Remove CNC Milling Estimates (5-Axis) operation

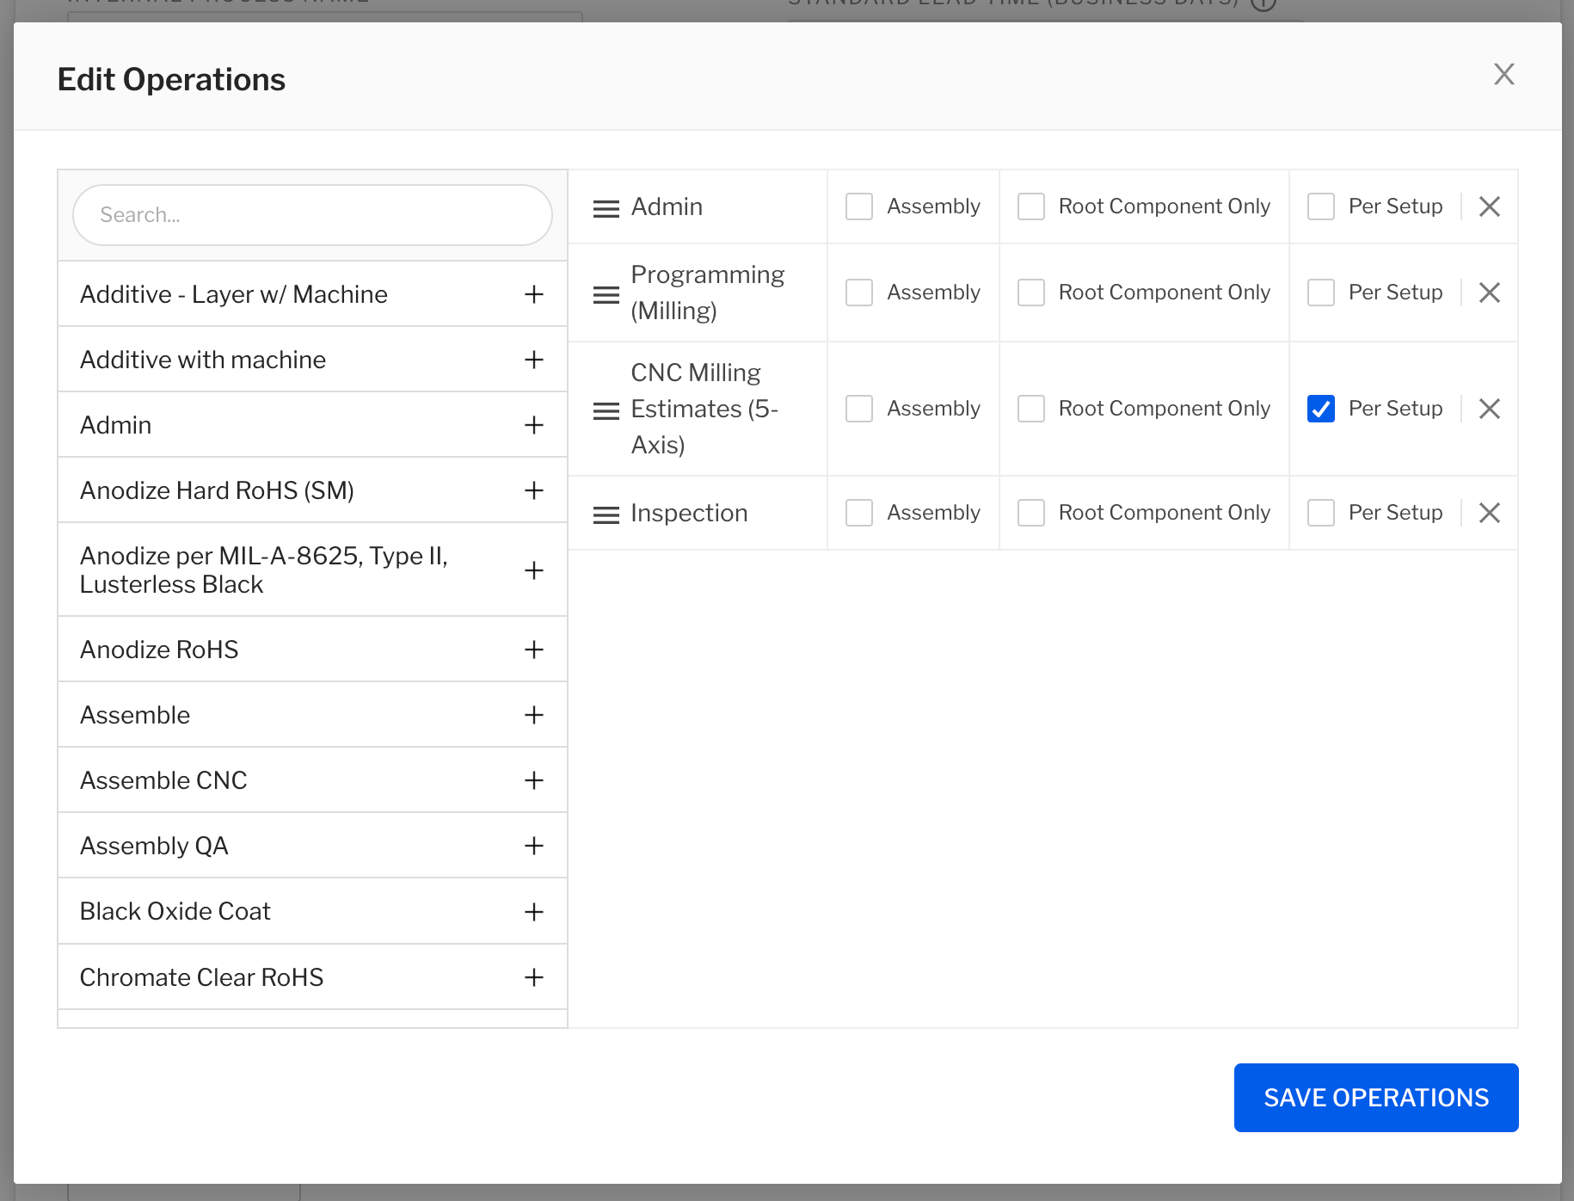1490,409
